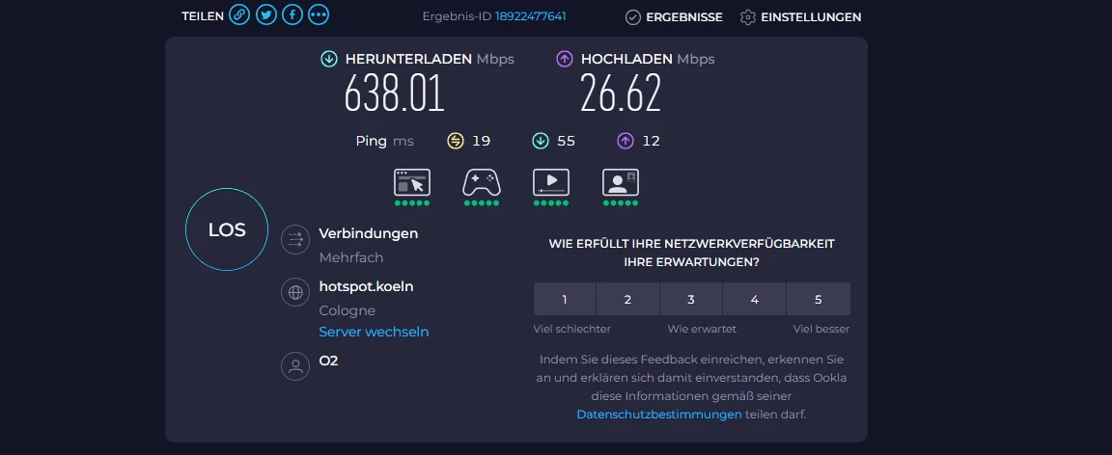
Task: Open Einstellungen settings
Action: click(800, 17)
